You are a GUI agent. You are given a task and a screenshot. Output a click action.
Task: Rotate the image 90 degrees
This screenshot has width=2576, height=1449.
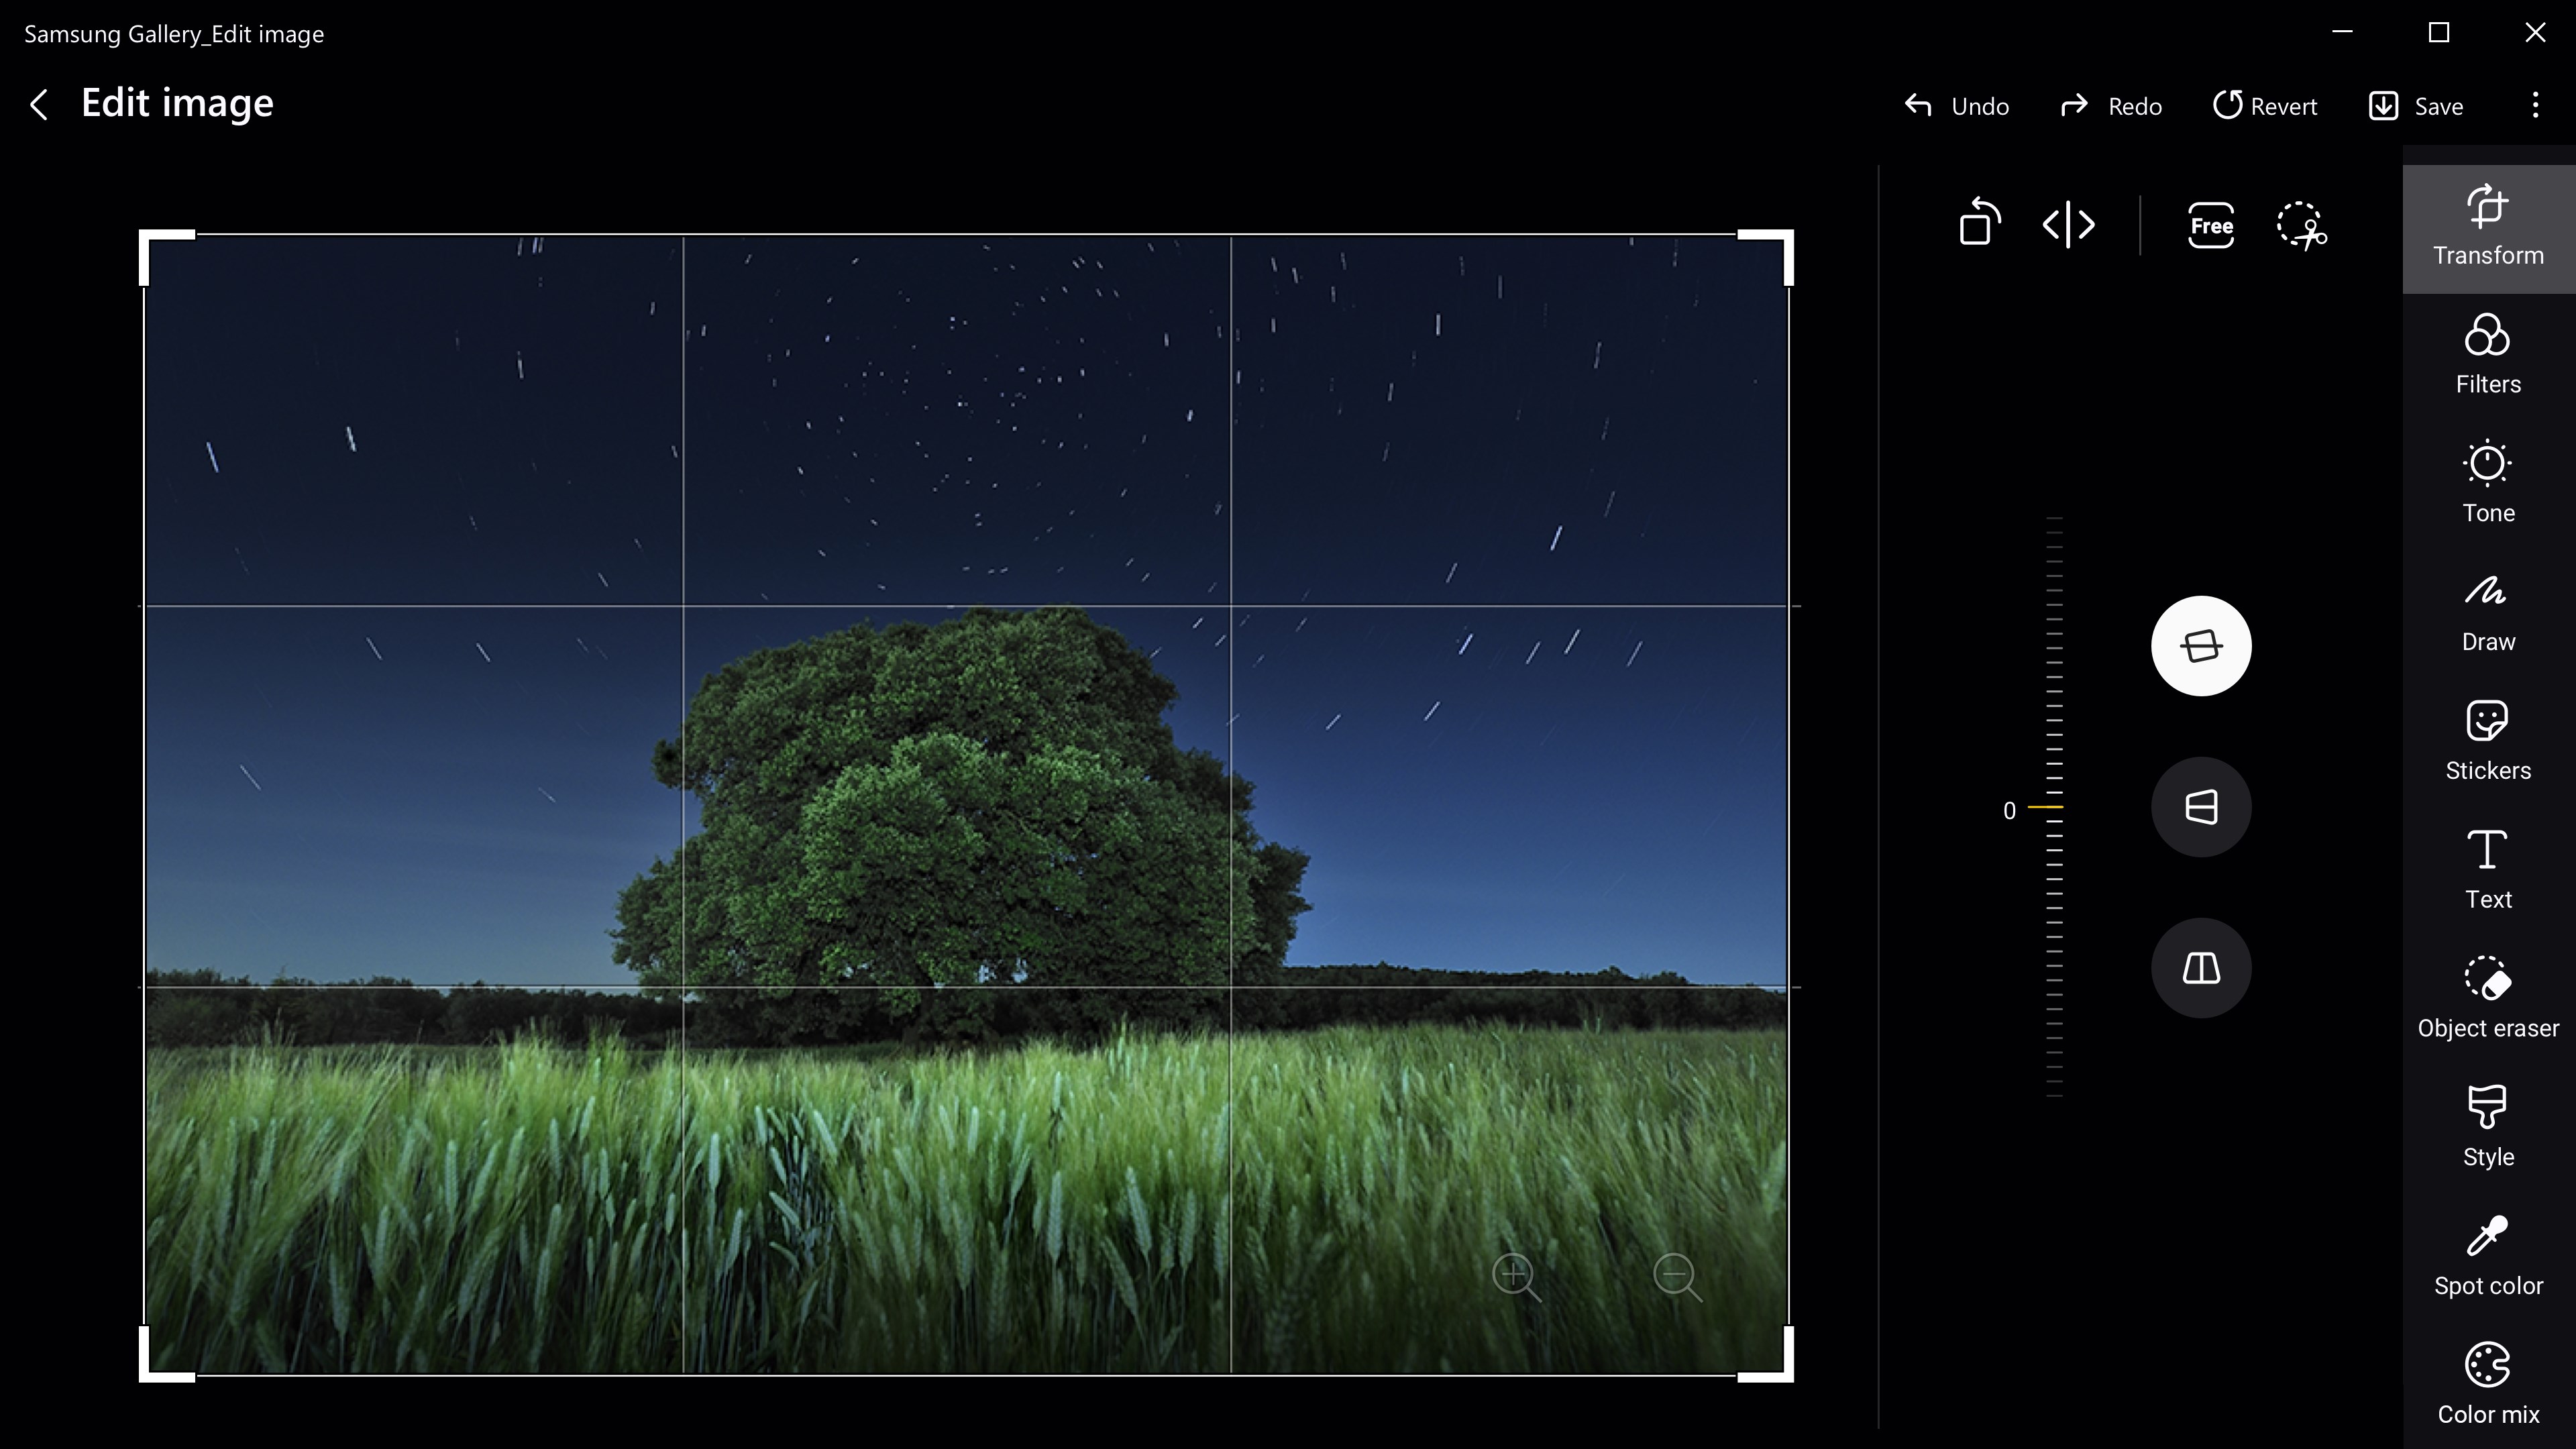1979,224
